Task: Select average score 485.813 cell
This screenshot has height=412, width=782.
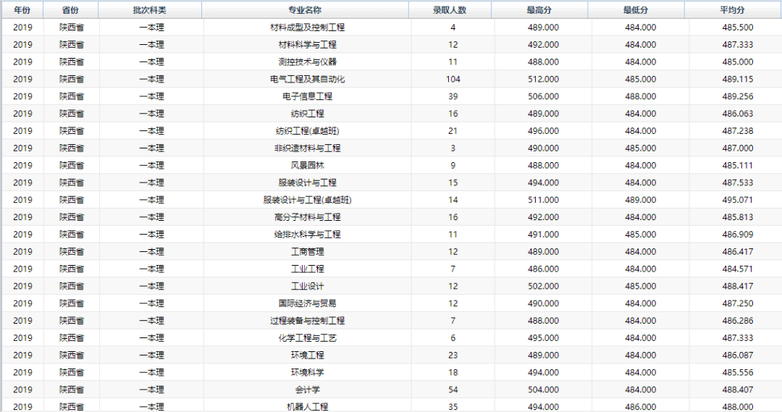Action: click(738, 217)
